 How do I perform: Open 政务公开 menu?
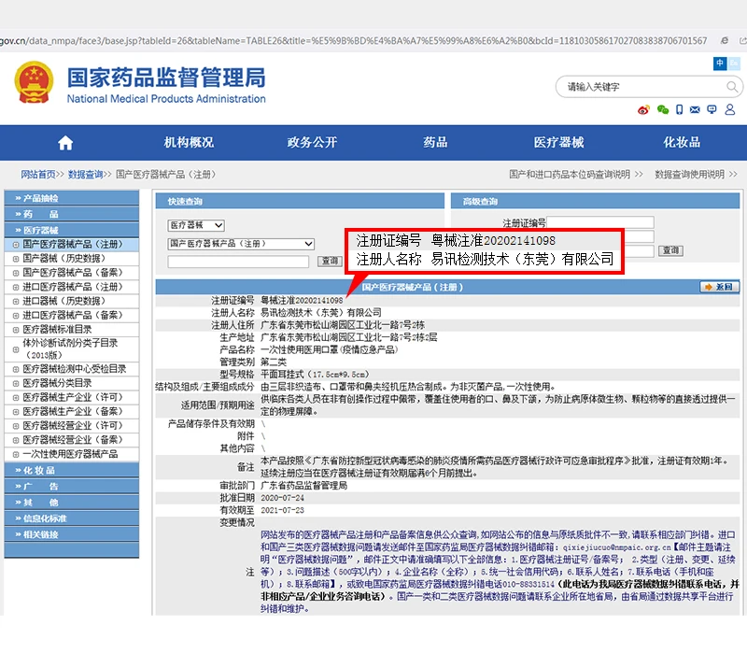[x=312, y=143]
